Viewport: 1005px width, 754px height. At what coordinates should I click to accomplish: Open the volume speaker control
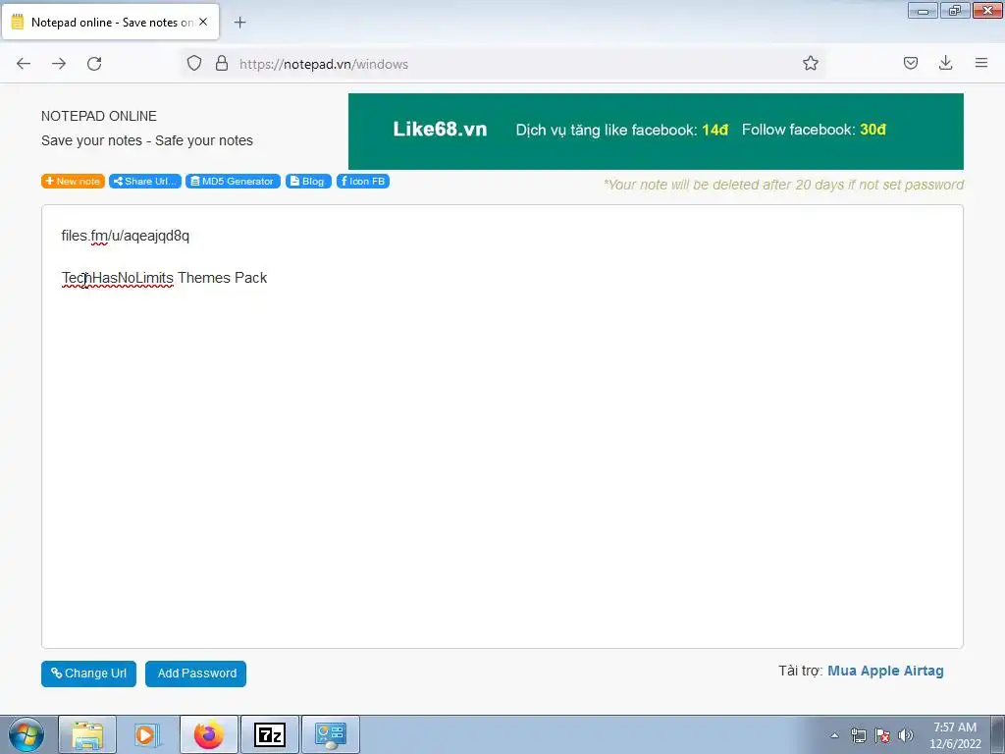(x=906, y=735)
